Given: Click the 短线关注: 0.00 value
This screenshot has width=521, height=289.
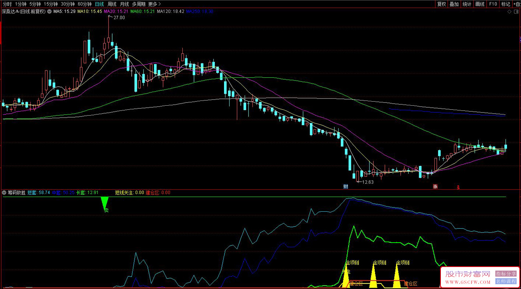Looking at the screenshot, I should [x=129, y=193].
